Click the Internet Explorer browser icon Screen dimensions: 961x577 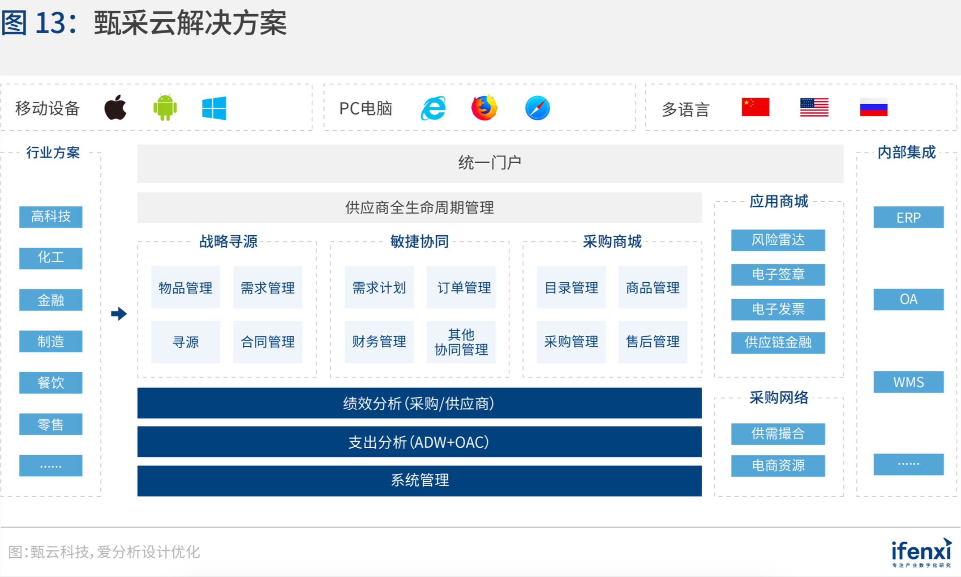(433, 108)
